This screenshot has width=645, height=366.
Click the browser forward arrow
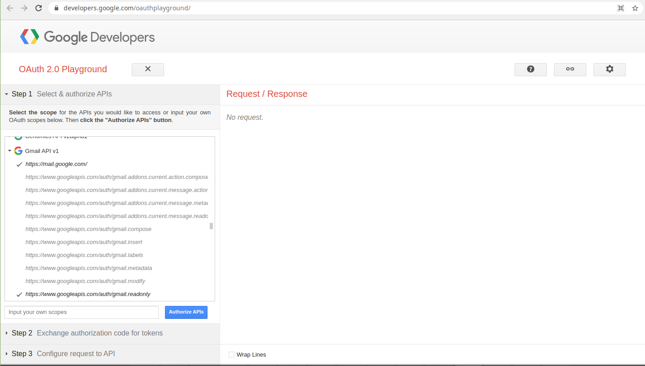[x=24, y=8]
